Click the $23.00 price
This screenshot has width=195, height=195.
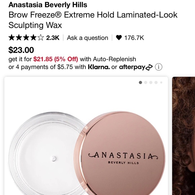point(21,50)
